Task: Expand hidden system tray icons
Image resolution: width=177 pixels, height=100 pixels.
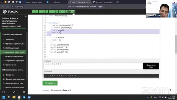Action: [x=148, y=97]
